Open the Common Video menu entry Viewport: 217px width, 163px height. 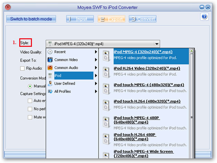(x=72, y=60)
